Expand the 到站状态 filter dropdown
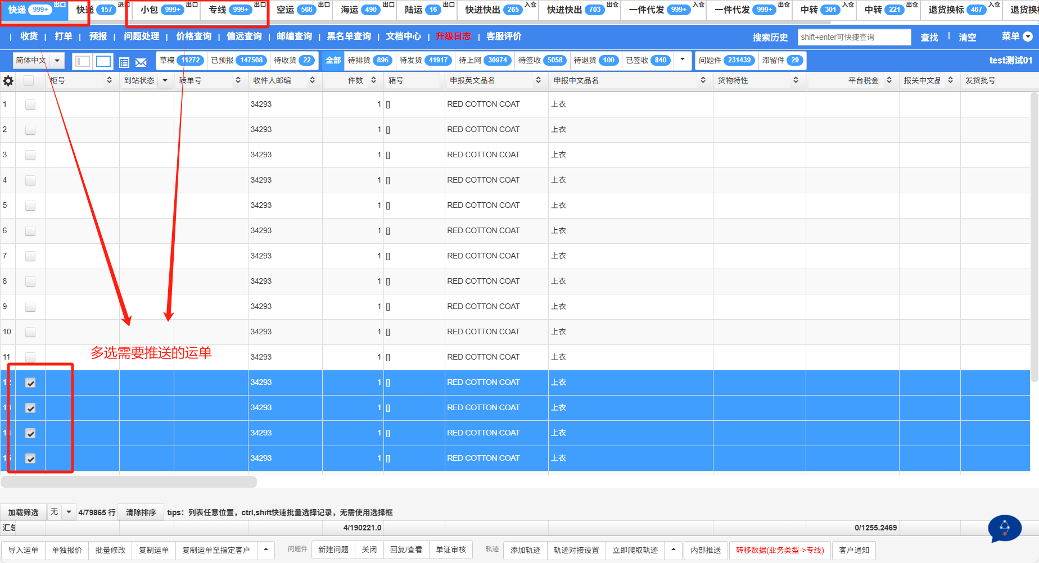Screen dimensions: 1039x563 click(x=165, y=80)
